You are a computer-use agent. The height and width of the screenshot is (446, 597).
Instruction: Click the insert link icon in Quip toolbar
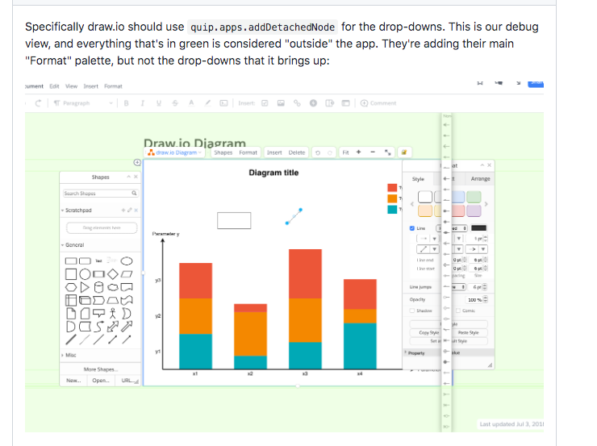pos(297,103)
